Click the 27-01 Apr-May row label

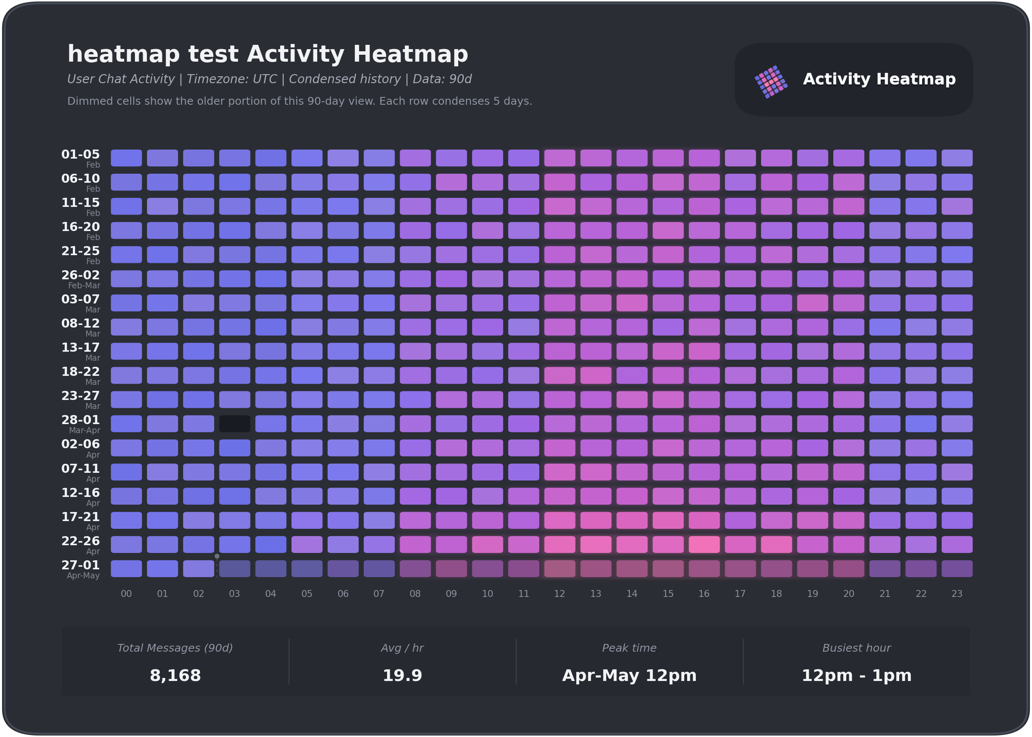pyautogui.click(x=80, y=569)
